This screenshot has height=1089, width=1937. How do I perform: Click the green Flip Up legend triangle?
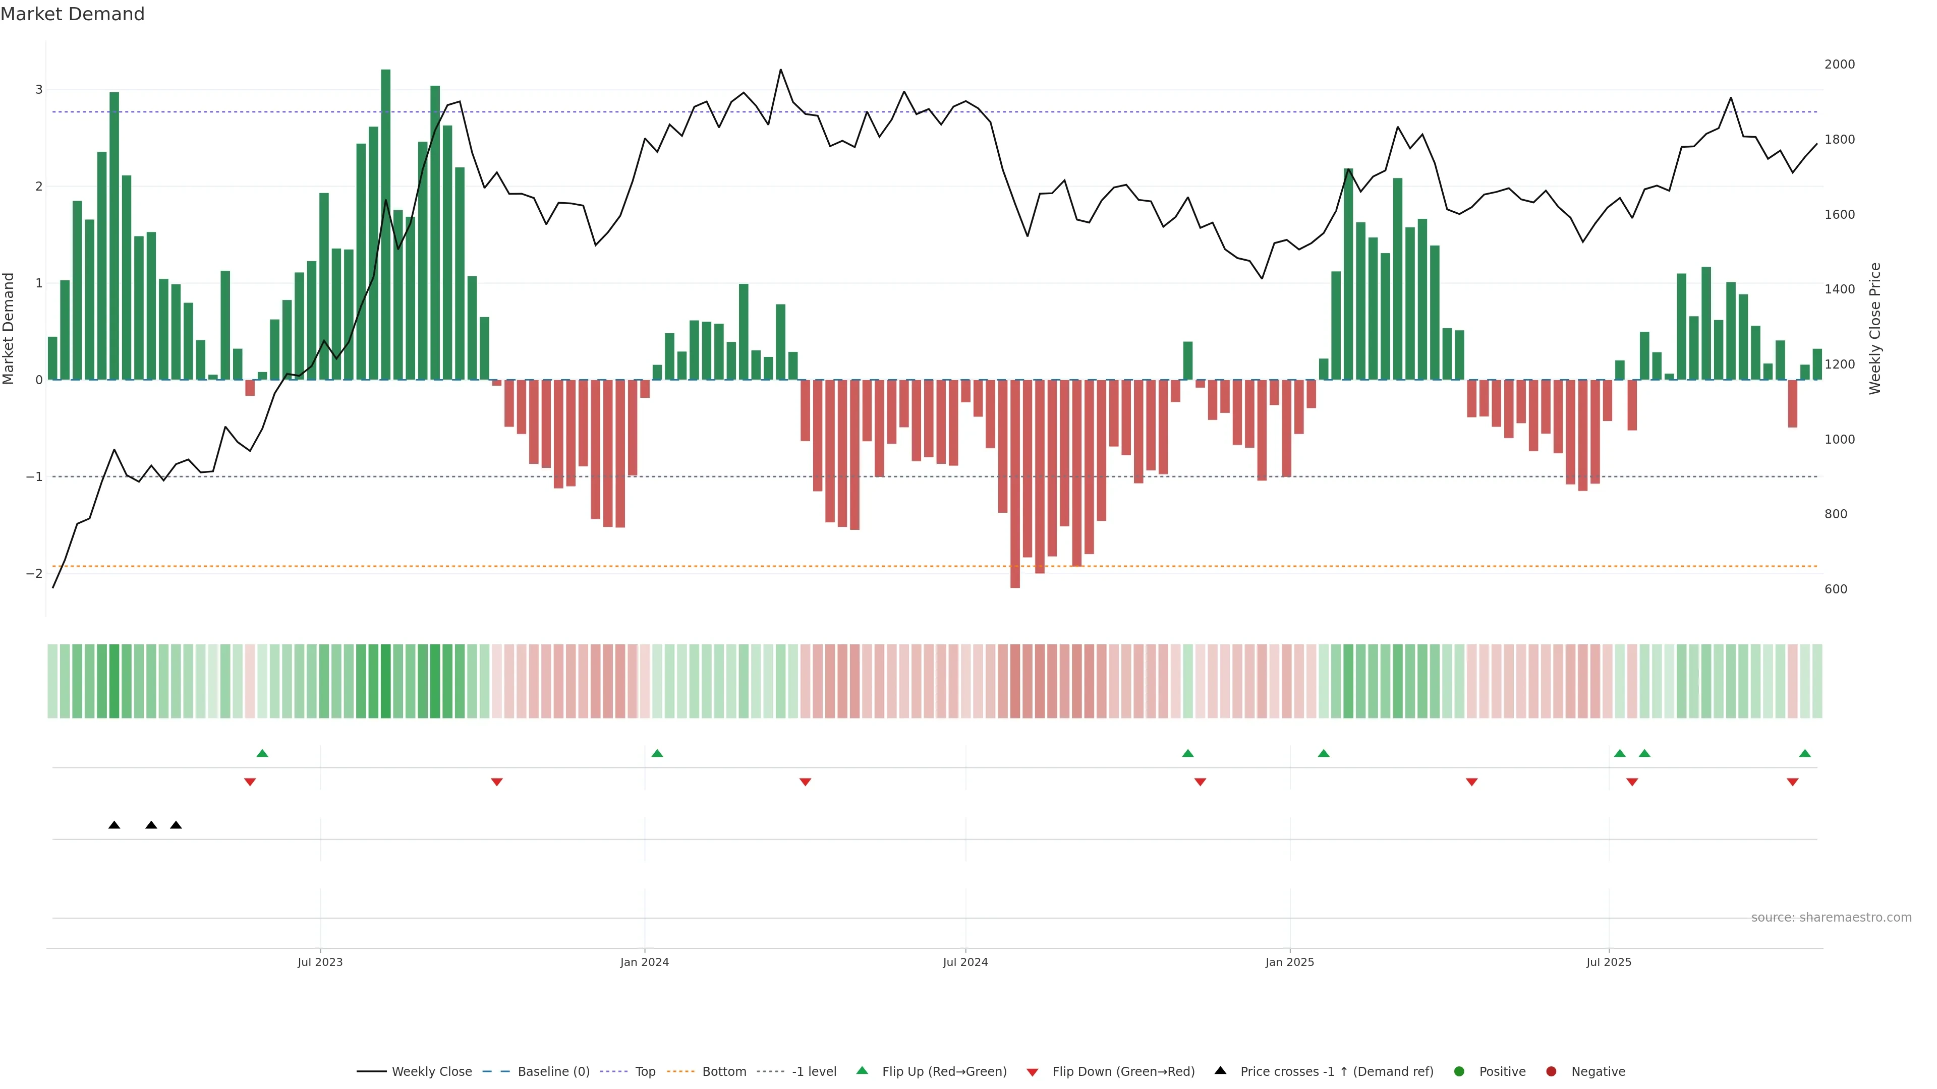(x=862, y=1070)
